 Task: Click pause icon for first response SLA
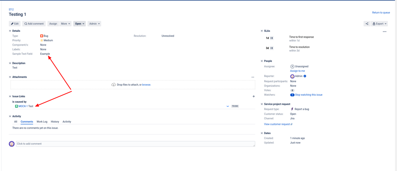tap(272, 38)
